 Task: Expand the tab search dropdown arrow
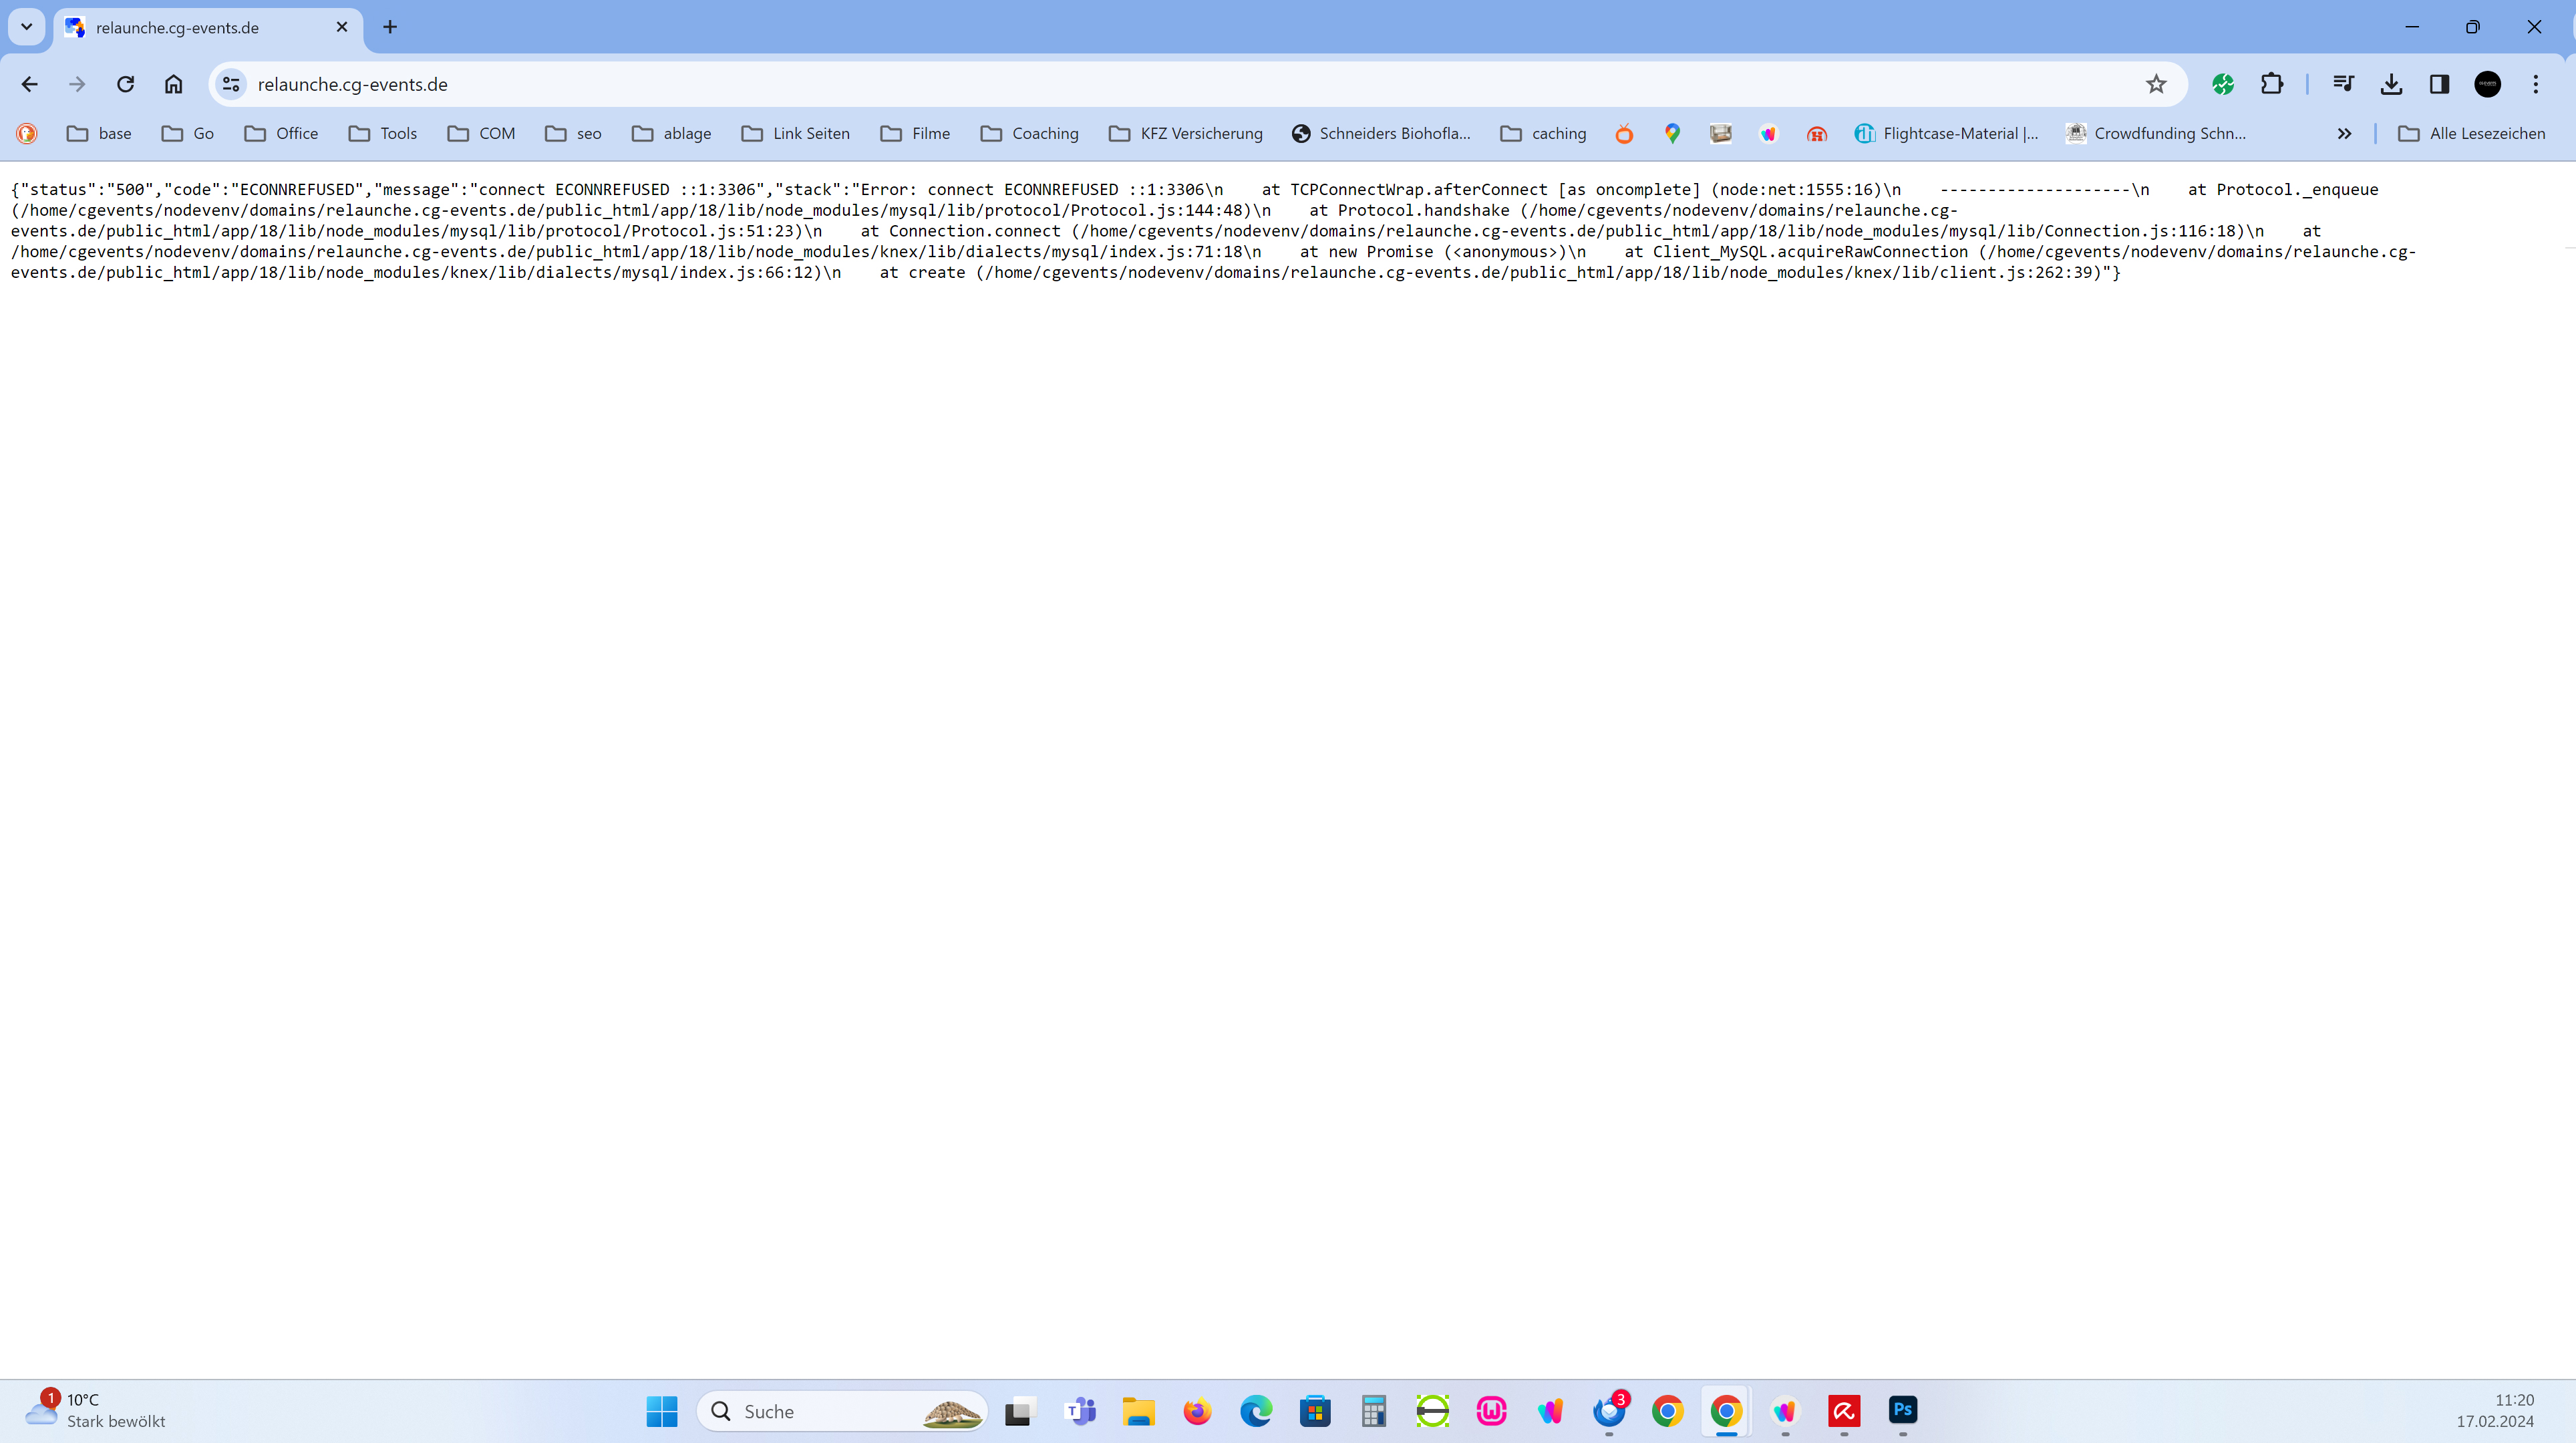point(27,27)
